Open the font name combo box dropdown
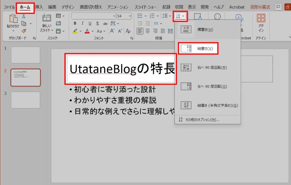Screen dimensions: 291x185 point(114,16)
